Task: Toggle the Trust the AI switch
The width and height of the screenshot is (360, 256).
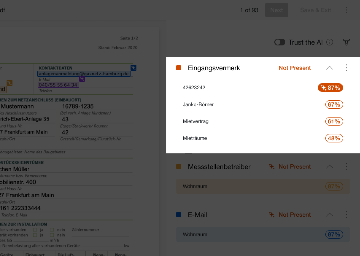Action: click(280, 42)
